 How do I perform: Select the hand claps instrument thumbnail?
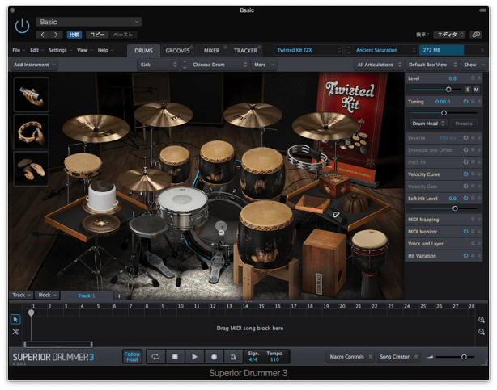pyautogui.click(x=32, y=169)
